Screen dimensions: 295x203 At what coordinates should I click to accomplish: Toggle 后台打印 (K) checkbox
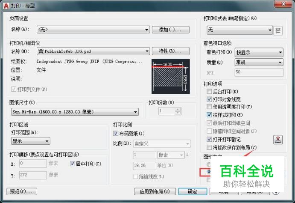[x=209, y=92]
